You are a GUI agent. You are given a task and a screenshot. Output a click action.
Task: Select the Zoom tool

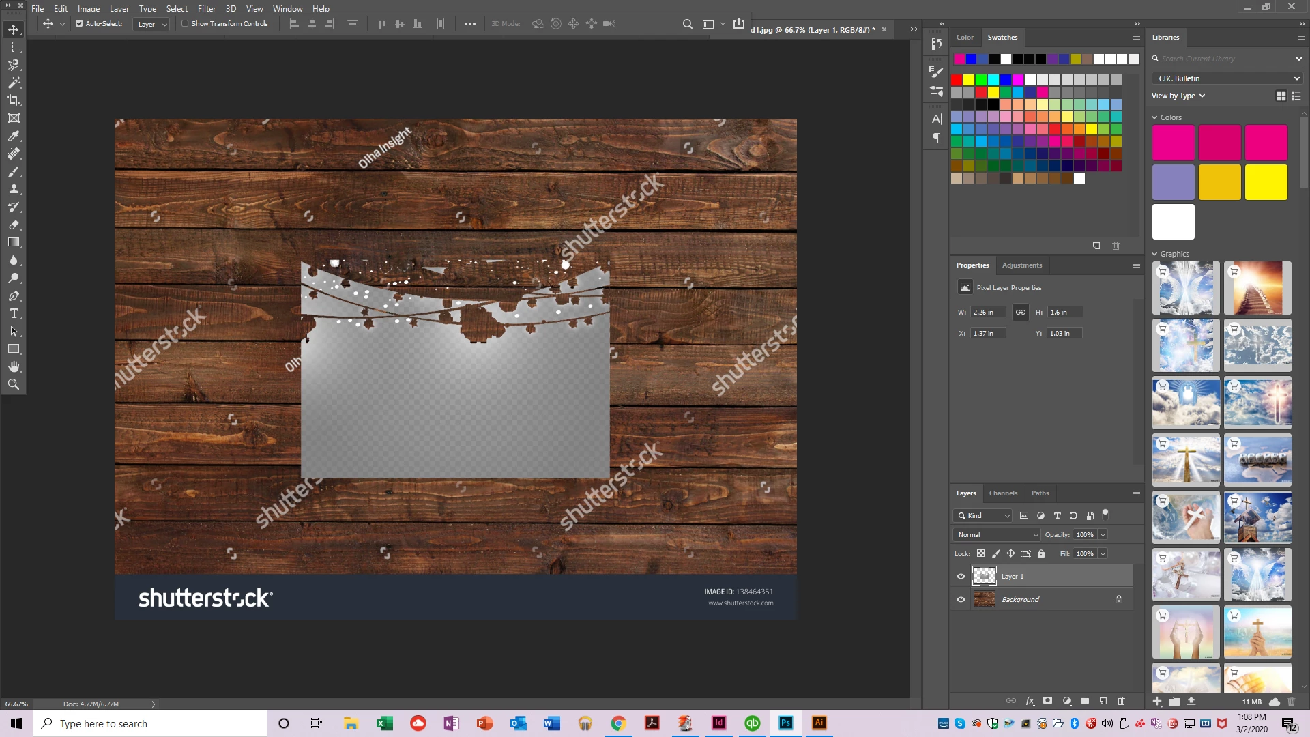click(x=14, y=384)
